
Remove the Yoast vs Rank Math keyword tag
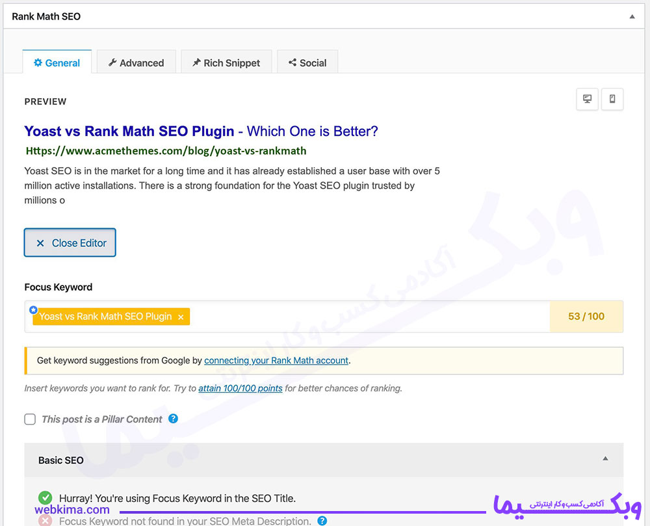181,317
